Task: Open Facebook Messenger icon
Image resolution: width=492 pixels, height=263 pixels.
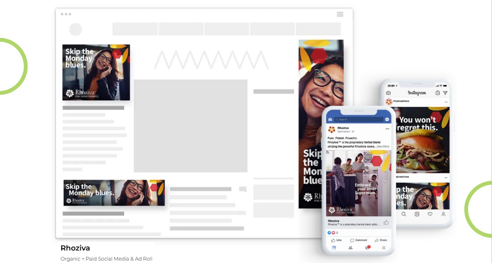Action: (387, 120)
